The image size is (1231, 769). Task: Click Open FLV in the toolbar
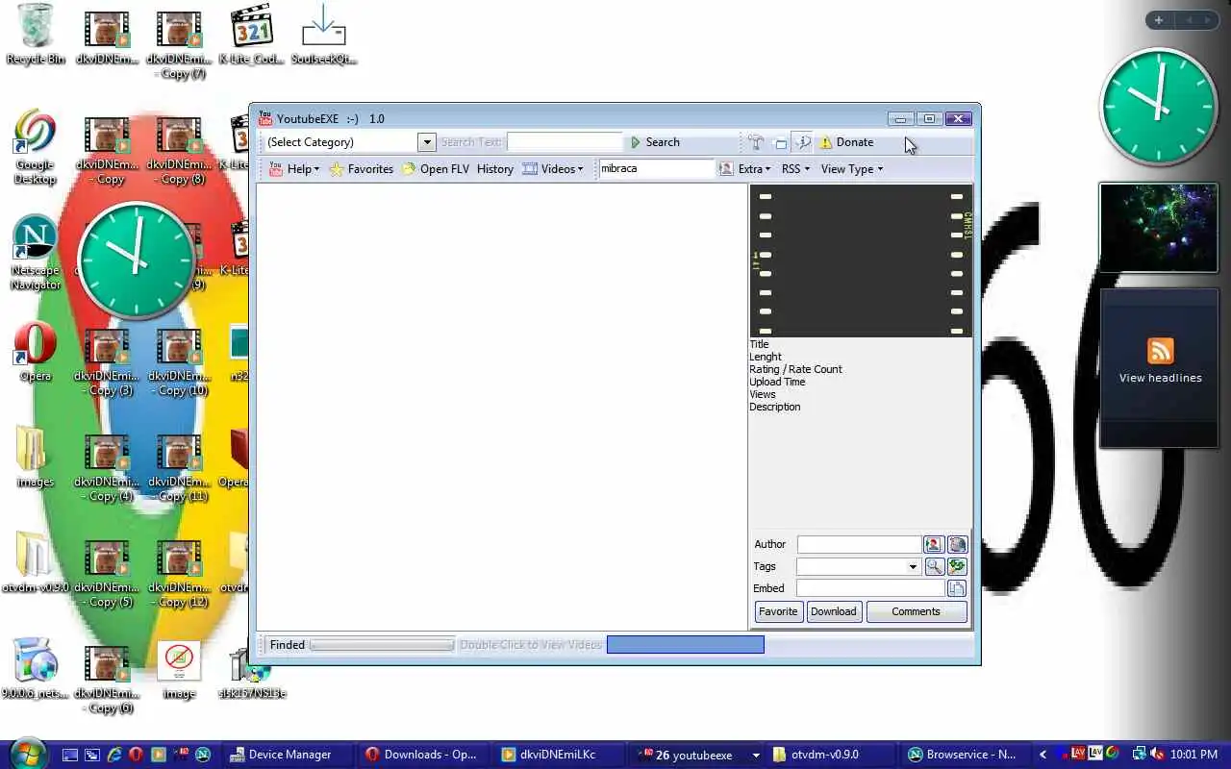pos(435,169)
